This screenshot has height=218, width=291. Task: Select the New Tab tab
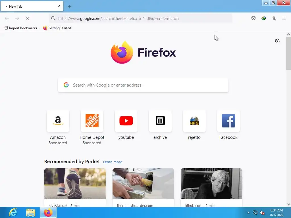click(32, 6)
